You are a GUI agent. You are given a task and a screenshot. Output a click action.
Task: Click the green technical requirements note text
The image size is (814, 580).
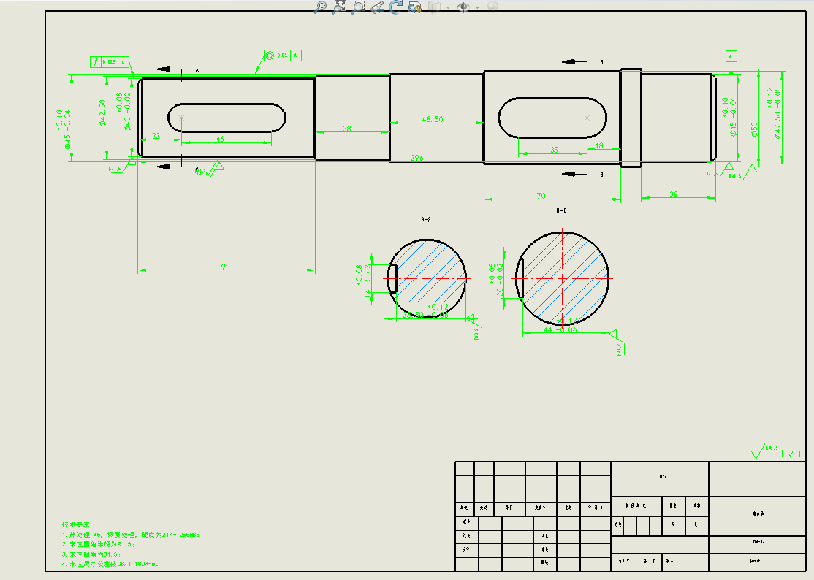coord(124,545)
